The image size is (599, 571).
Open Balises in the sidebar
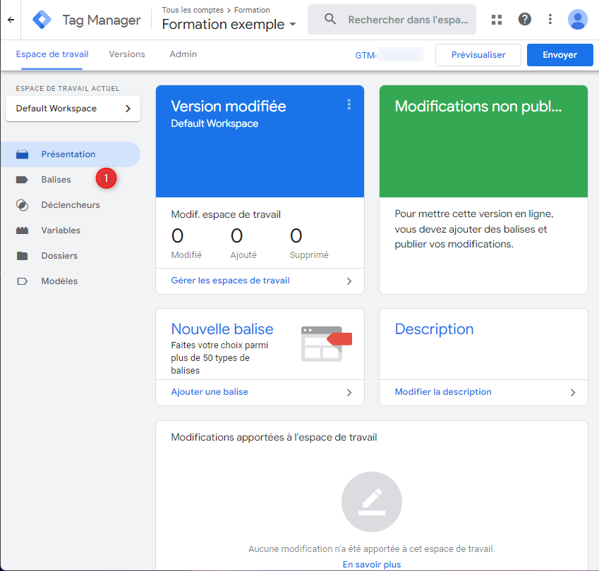[x=56, y=180]
